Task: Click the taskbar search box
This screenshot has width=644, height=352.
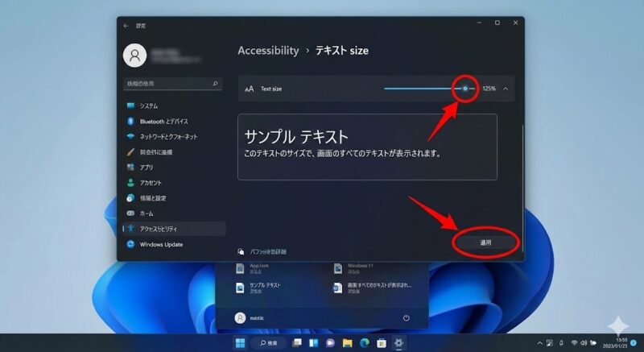Action: [269, 343]
